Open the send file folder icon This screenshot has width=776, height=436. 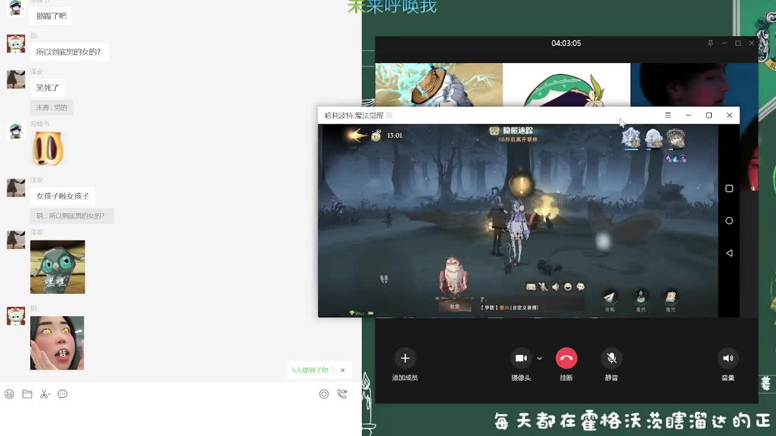(27, 394)
